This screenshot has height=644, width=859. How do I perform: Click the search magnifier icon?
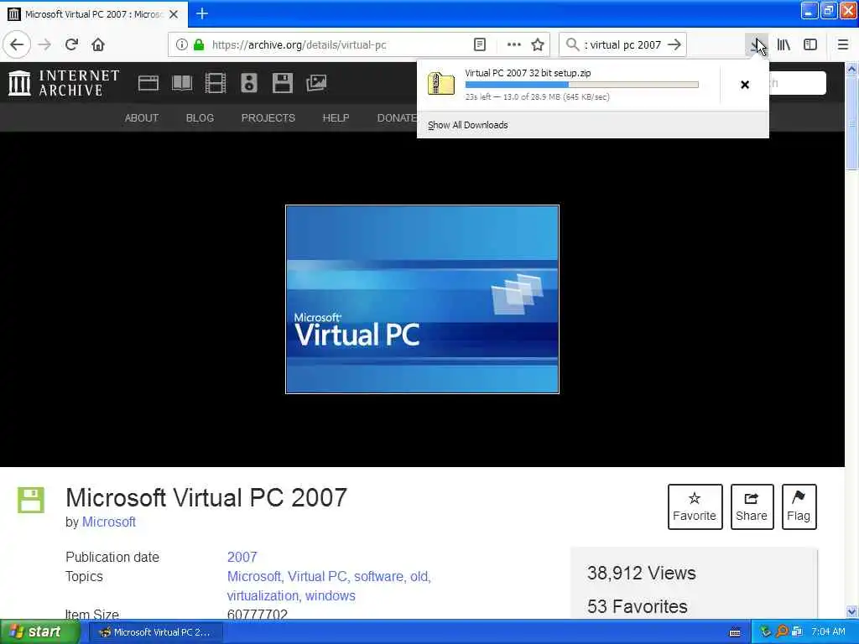572,45
